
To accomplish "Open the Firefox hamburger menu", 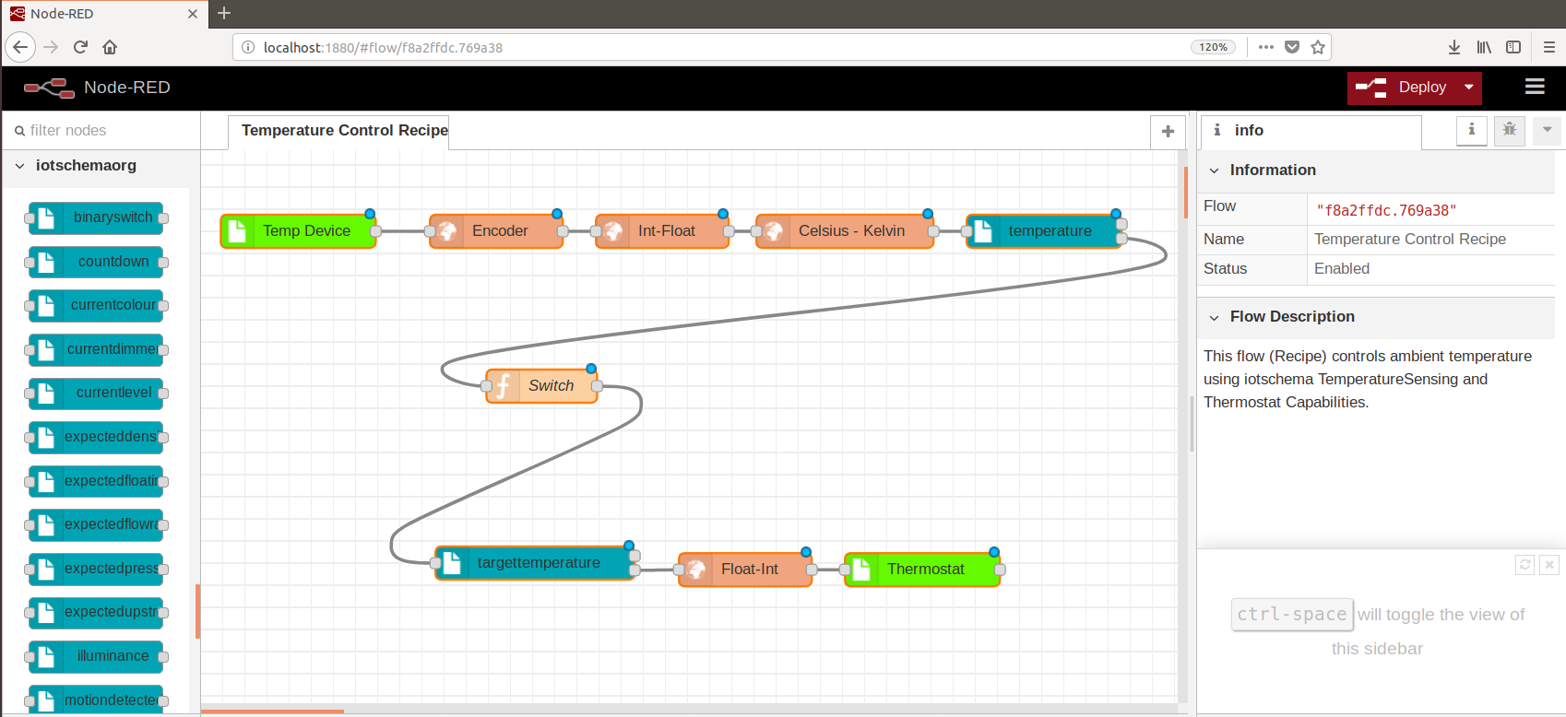I will pos(1549,47).
